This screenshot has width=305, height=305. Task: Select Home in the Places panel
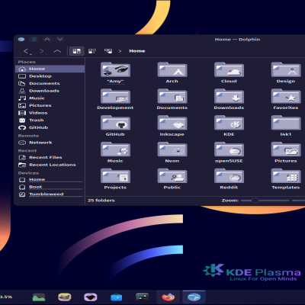coord(50,69)
